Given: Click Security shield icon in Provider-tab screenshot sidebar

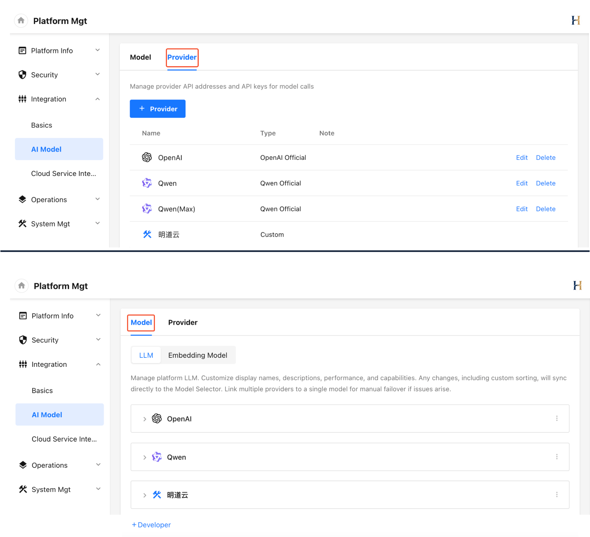Looking at the screenshot, I should tap(22, 75).
